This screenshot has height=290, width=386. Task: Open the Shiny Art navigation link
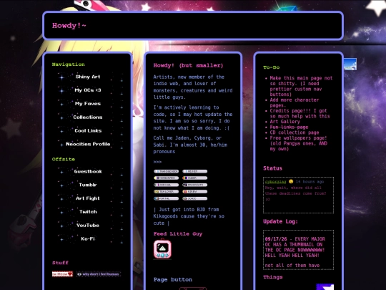pyautogui.click(x=88, y=77)
